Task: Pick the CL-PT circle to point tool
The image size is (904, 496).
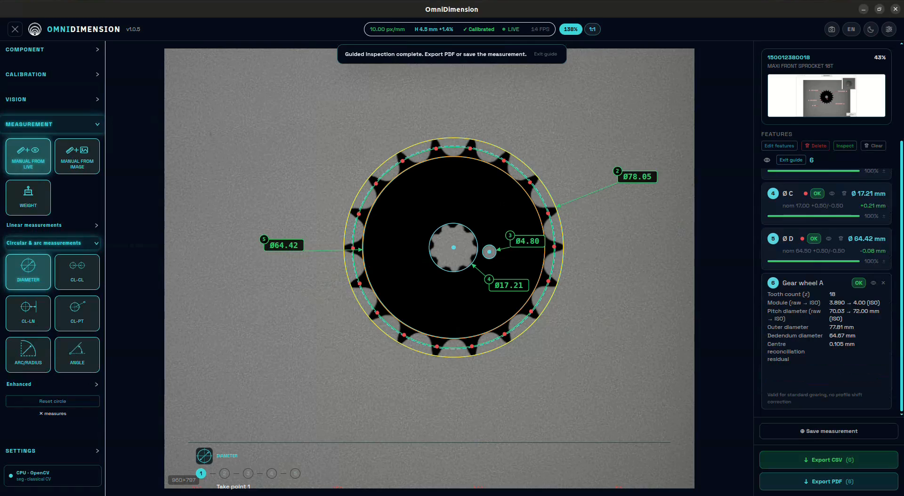Action: click(x=77, y=313)
